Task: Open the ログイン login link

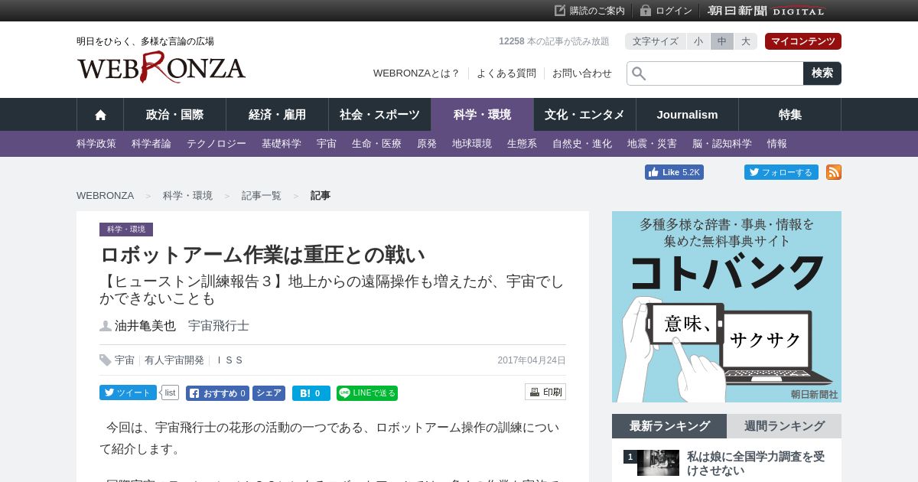Action: (x=666, y=11)
